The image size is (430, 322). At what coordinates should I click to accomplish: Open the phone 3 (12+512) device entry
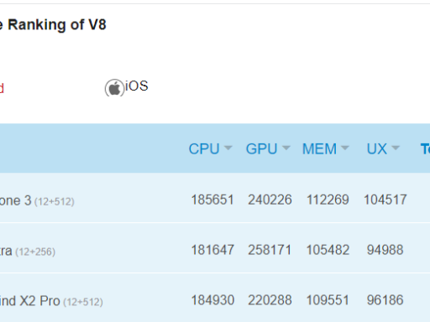(37, 200)
